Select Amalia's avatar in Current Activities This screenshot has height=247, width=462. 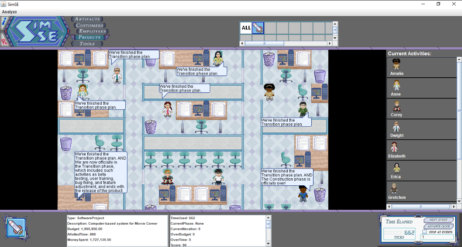(396, 65)
